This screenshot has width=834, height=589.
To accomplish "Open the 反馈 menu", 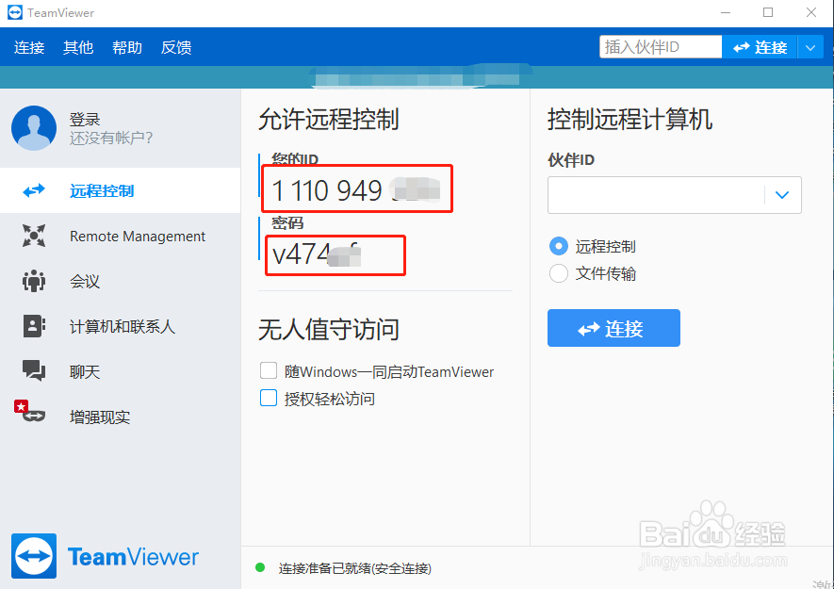I will click(176, 47).
